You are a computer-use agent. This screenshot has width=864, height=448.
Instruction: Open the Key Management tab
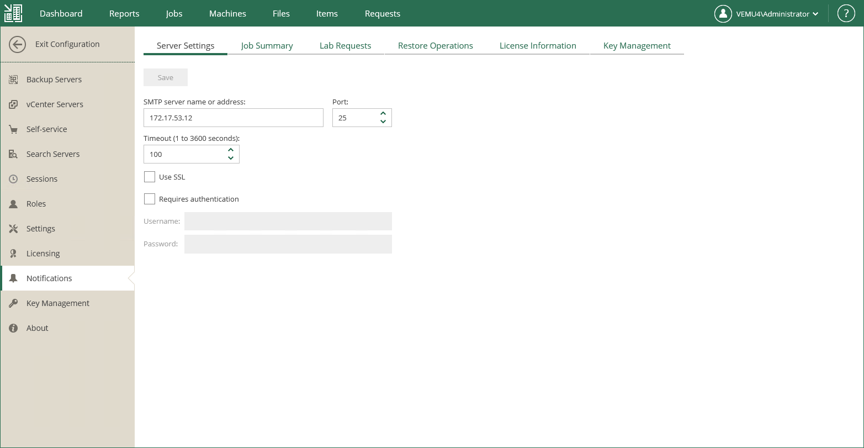coord(637,46)
